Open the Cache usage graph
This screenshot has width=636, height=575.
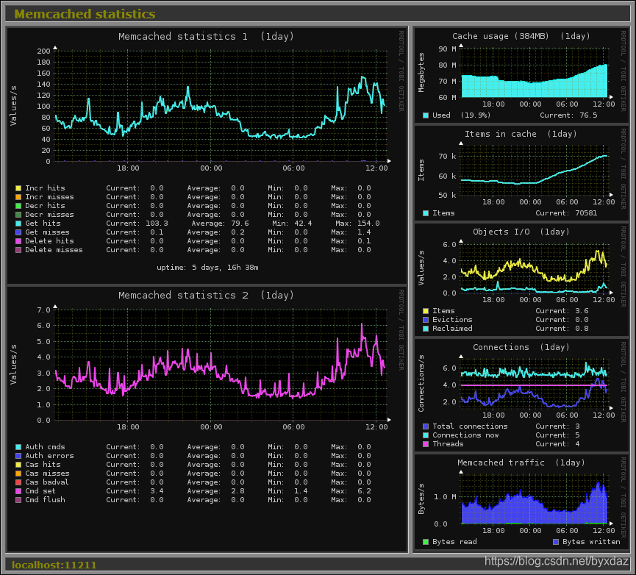coord(521,76)
